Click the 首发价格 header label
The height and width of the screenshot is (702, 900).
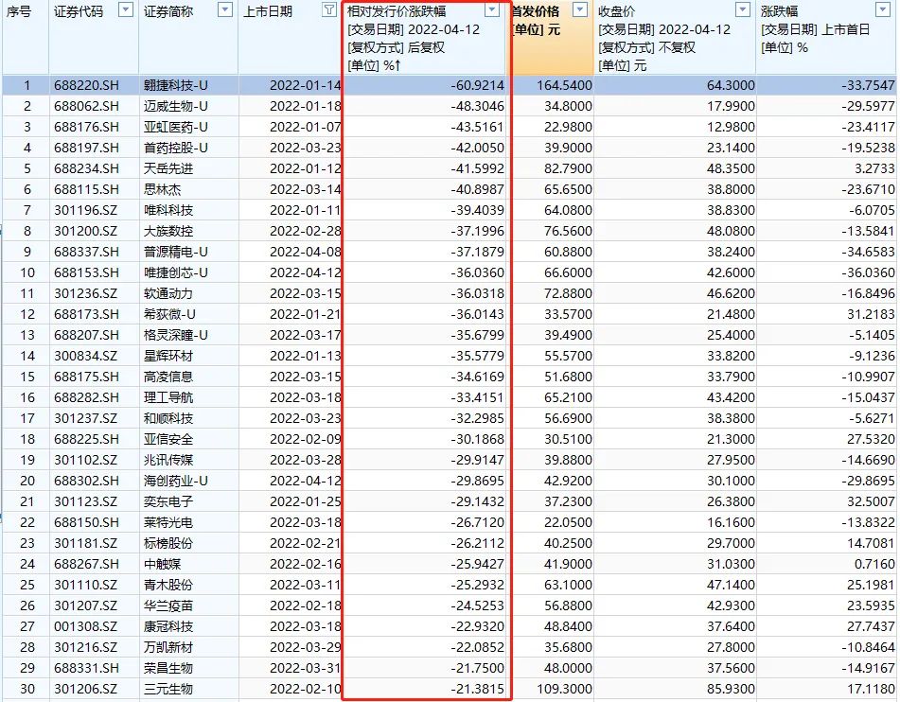click(x=535, y=11)
